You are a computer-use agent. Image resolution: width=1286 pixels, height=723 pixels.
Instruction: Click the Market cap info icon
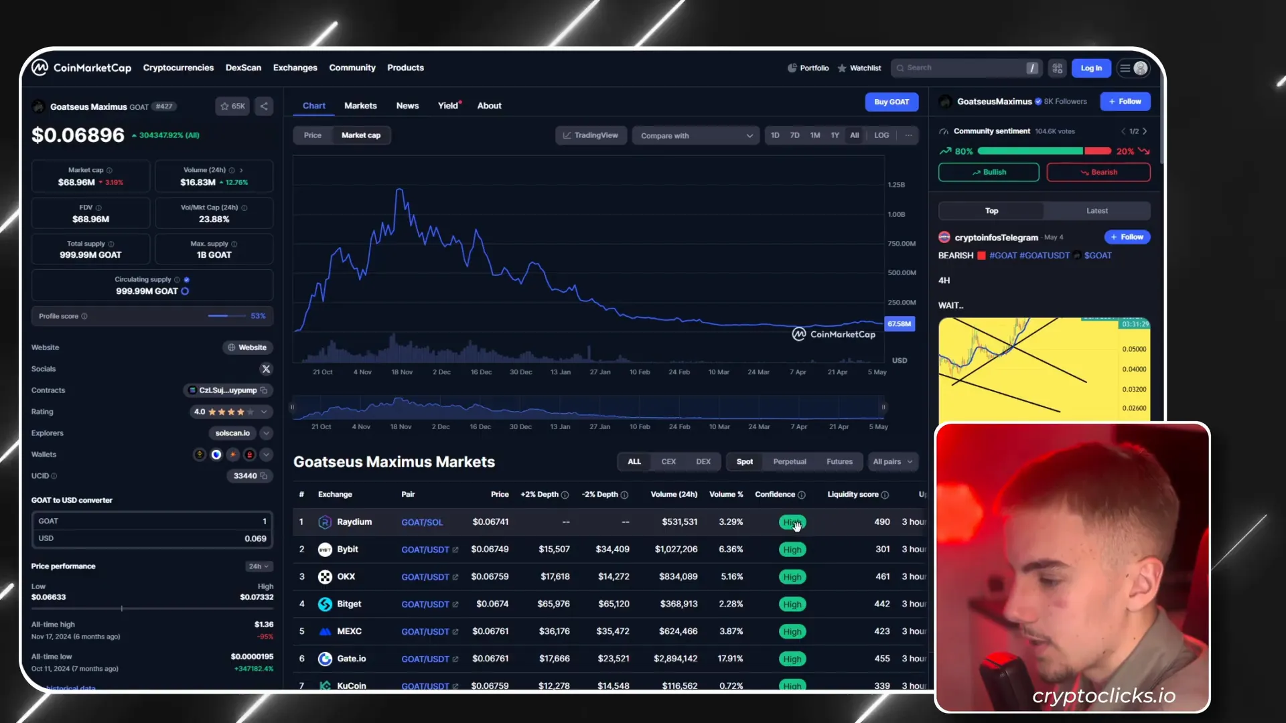(x=109, y=171)
